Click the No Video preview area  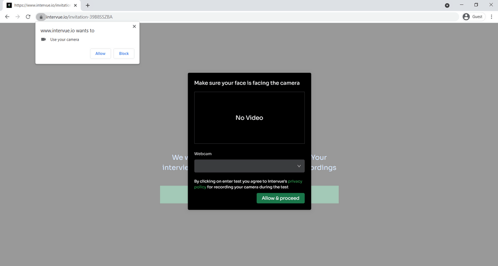249,118
